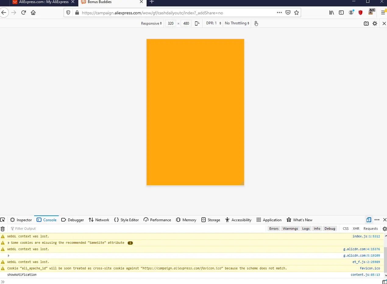Open the browser home page
This screenshot has height=284, width=387.
pyautogui.click(x=33, y=12)
